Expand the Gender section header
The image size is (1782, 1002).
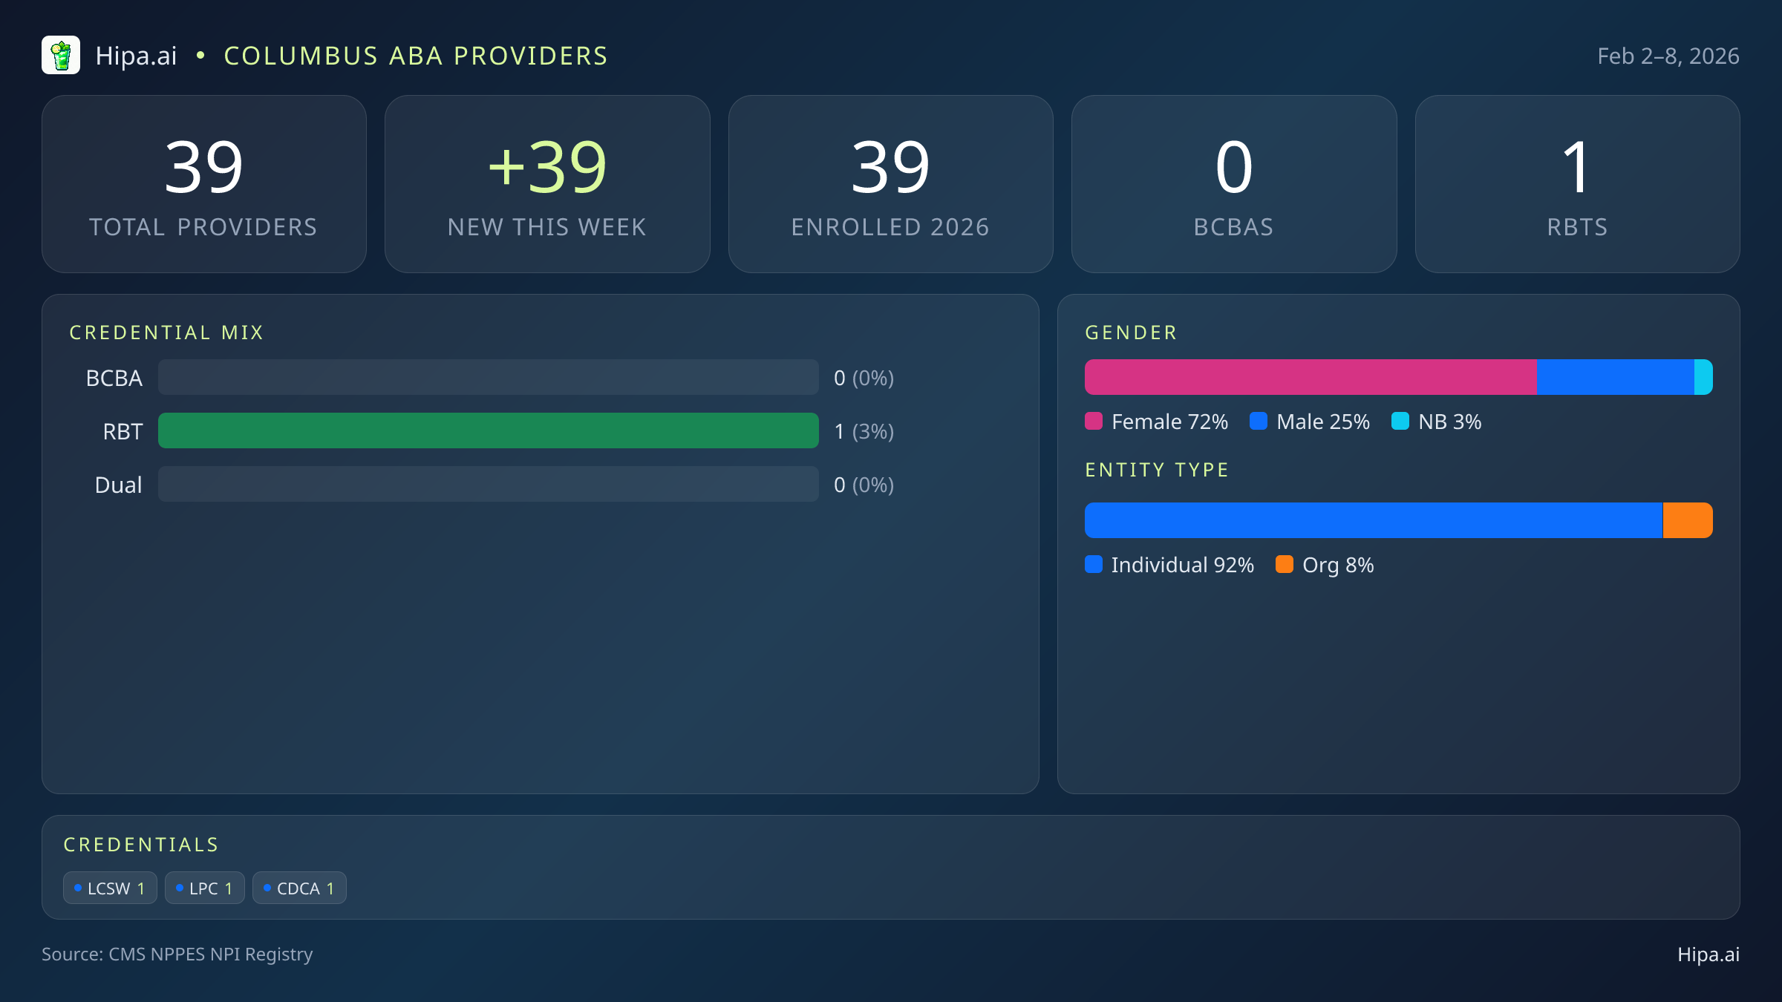(1130, 332)
